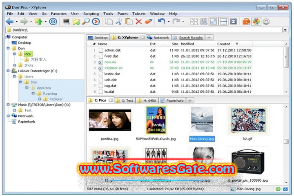Click the clipboard Paste icon

(x=129, y=22)
